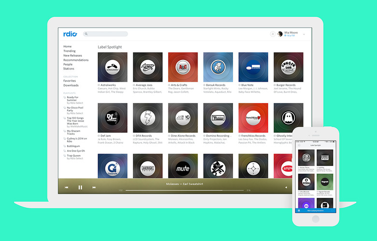Screen dimensions: 377x241
Task: Open the Trending page in sidebar
Action: pos(70,51)
